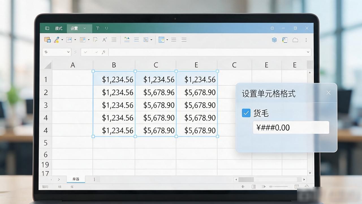Select the format painter brush tool
Screen dimensions: 362x204
pos(57,40)
